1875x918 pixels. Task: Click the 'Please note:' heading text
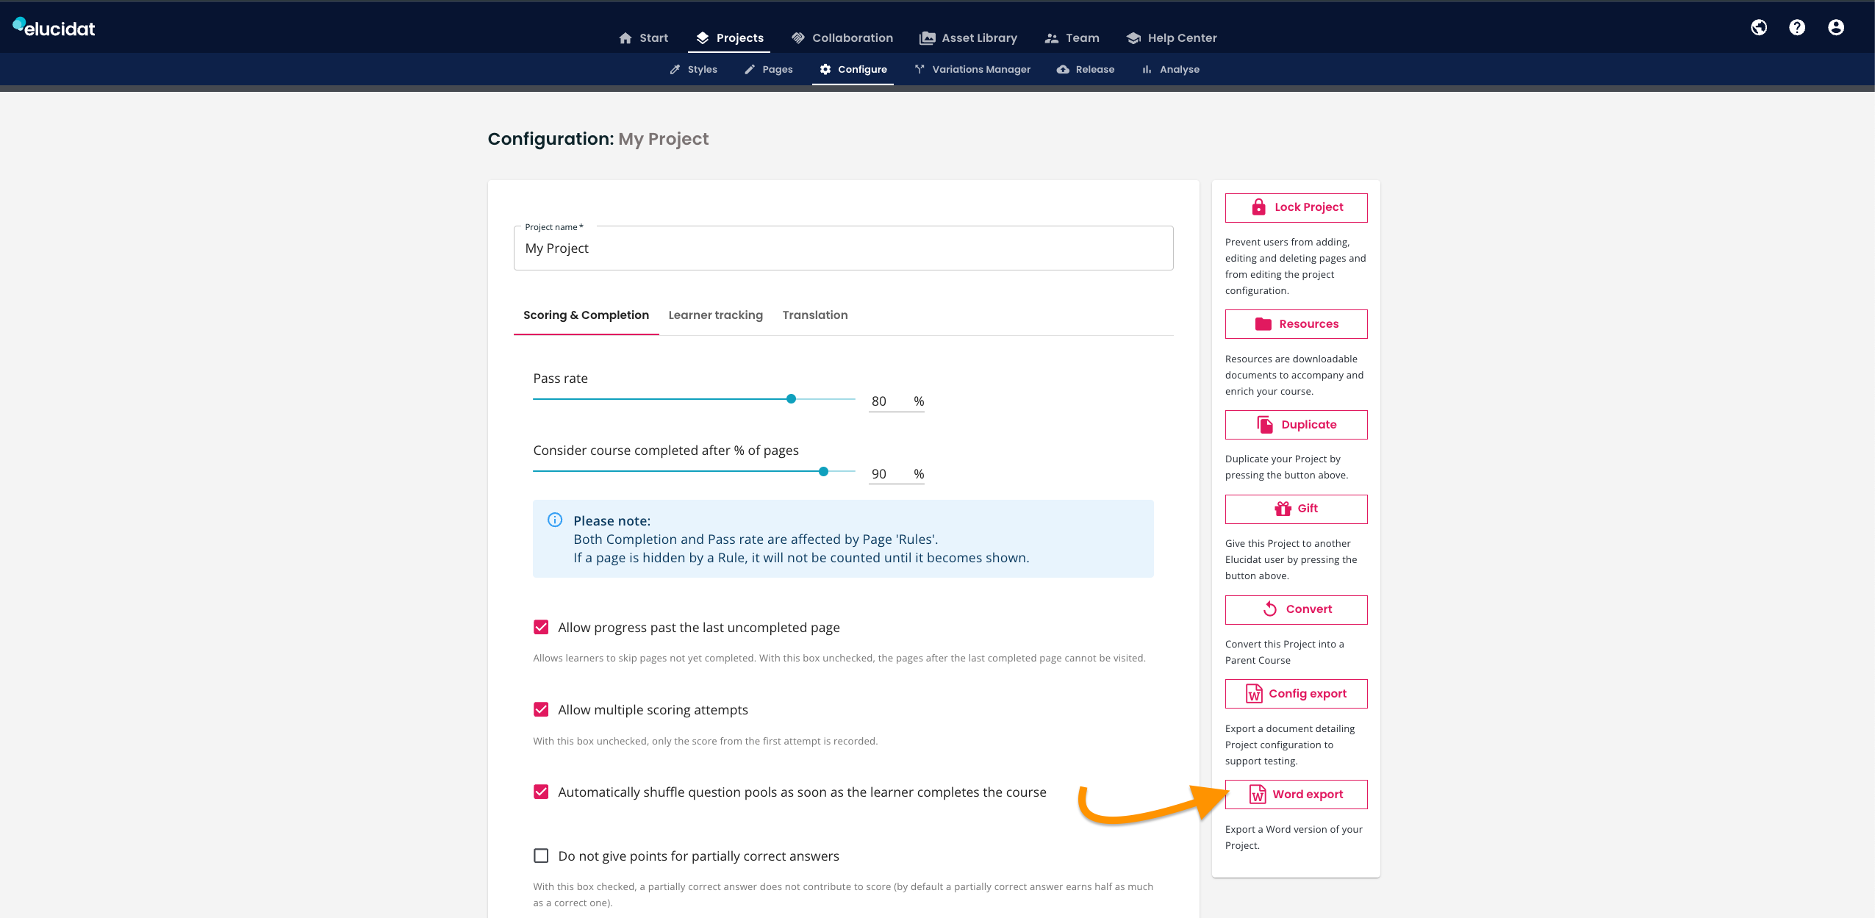612,521
